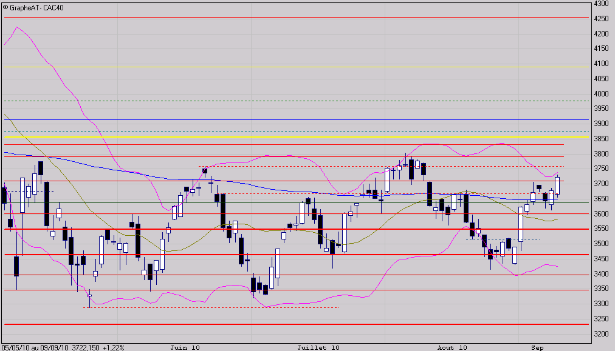This screenshot has height=351, width=615.
Task: Click the Juin 10 month label
Action: [x=185, y=347]
